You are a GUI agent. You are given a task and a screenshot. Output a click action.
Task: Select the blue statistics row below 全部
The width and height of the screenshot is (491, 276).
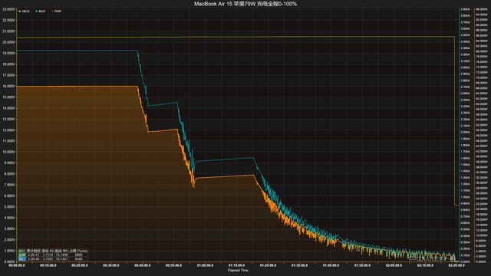pos(53,259)
